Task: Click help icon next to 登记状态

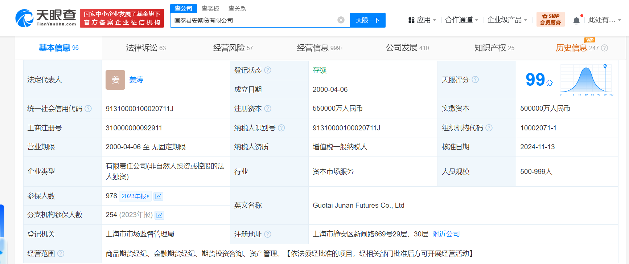Action: pos(268,70)
